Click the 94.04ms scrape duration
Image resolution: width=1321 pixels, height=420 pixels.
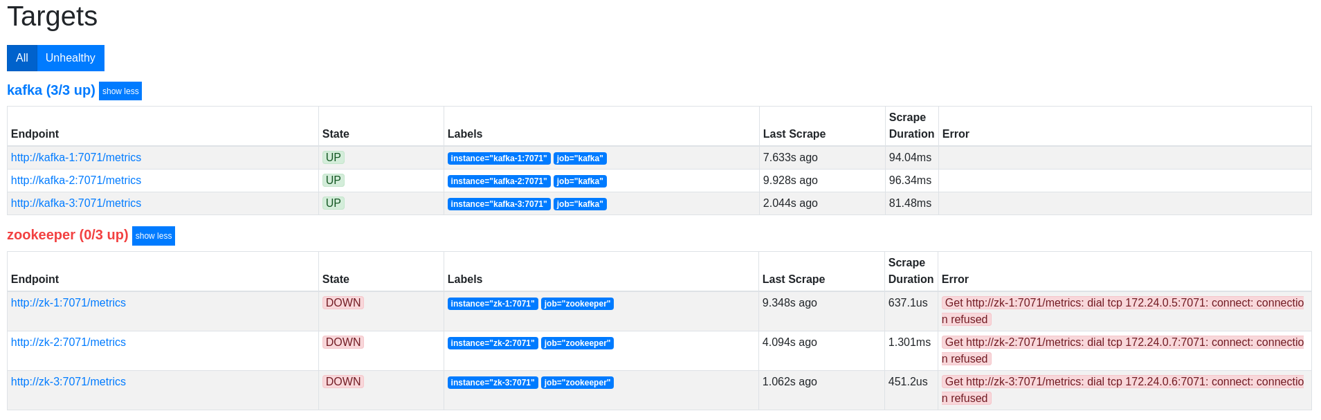(910, 158)
